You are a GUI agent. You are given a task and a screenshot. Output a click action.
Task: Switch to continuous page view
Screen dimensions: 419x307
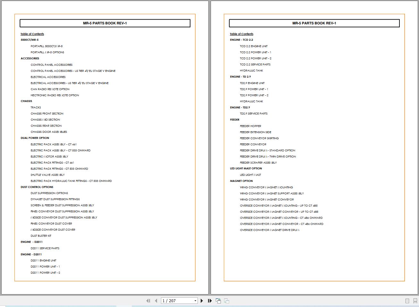click(x=415, y=301)
